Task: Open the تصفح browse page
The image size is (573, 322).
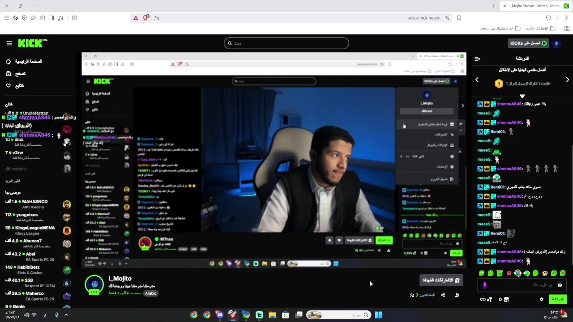Action: (16, 73)
